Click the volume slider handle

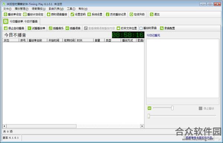(x=172, y=108)
